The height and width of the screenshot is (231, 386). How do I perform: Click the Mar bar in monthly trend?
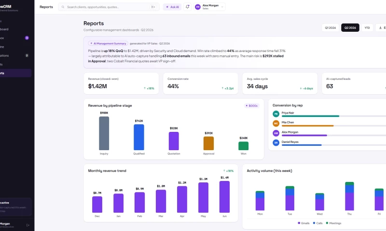click(x=161, y=201)
